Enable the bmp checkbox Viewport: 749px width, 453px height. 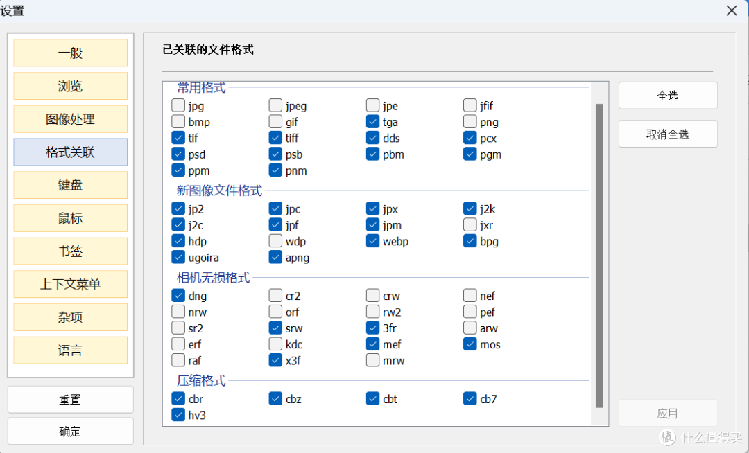point(178,122)
